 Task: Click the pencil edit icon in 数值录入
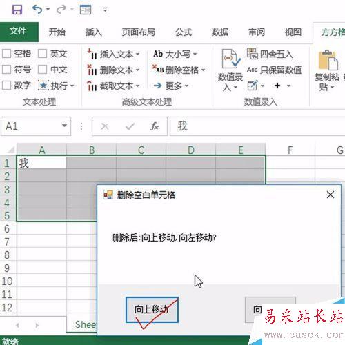tap(253, 86)
